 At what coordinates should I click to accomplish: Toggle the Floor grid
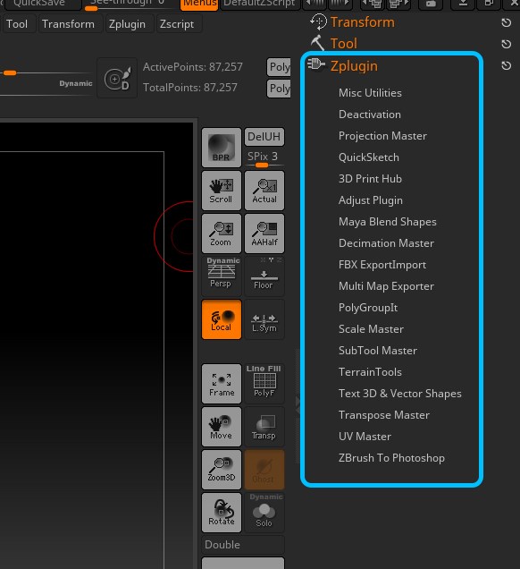264,276
